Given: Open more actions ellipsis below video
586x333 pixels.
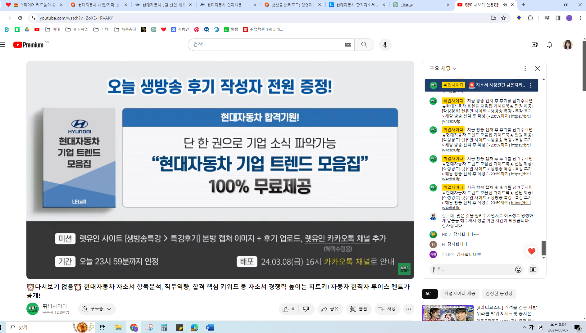Looking at the screenshot, I should (409, 309).
